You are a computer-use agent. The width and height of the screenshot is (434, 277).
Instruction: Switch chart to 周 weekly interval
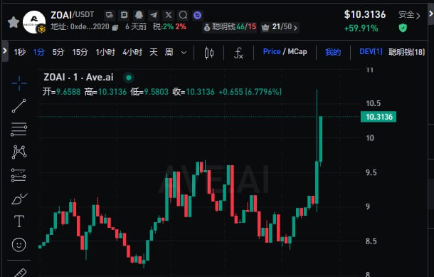point(169,52)
